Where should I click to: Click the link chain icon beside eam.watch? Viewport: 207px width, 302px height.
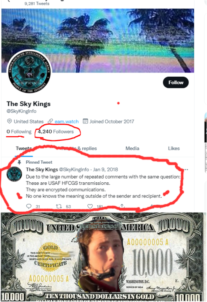(50, 121)
